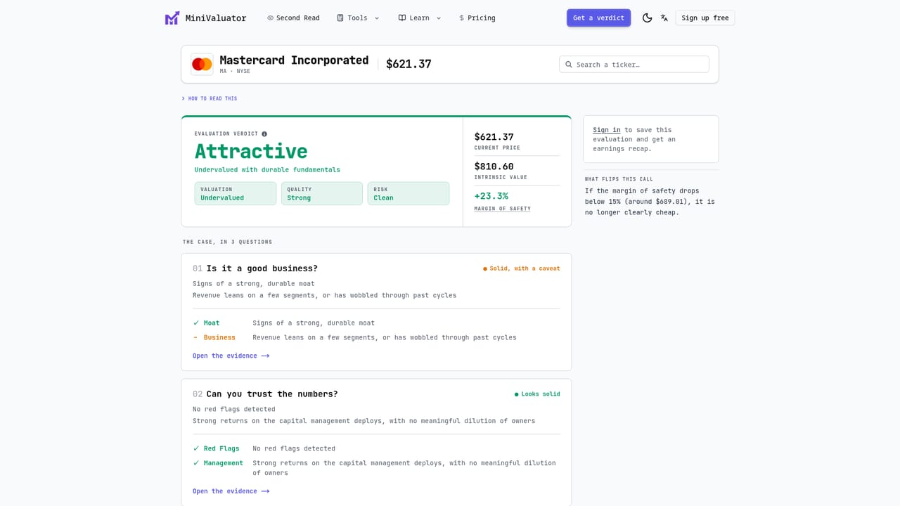Click the Mastercard Incorporated title
This screenshot has width=900, height=506.
click(294, 60)
